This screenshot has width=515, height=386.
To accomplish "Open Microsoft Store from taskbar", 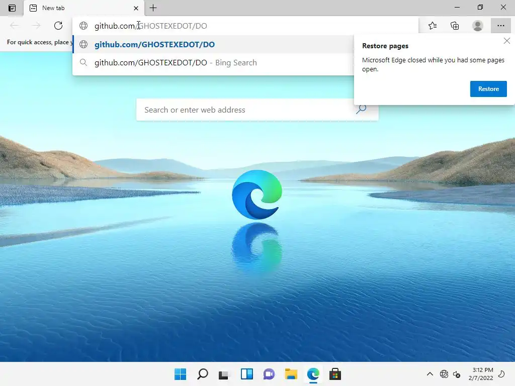I will [335, 374].
